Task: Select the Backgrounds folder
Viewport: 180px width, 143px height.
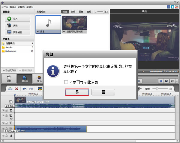Action: pos(18,51)
